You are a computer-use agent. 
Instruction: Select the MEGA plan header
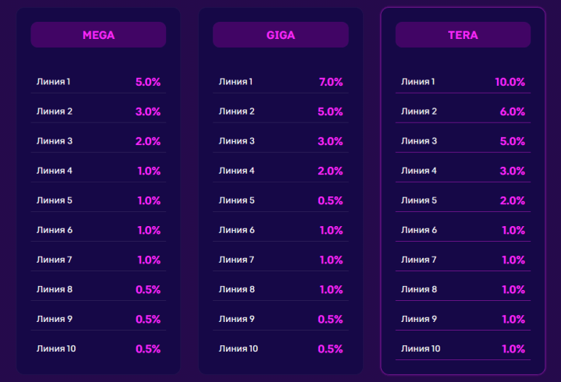point(98,35)
